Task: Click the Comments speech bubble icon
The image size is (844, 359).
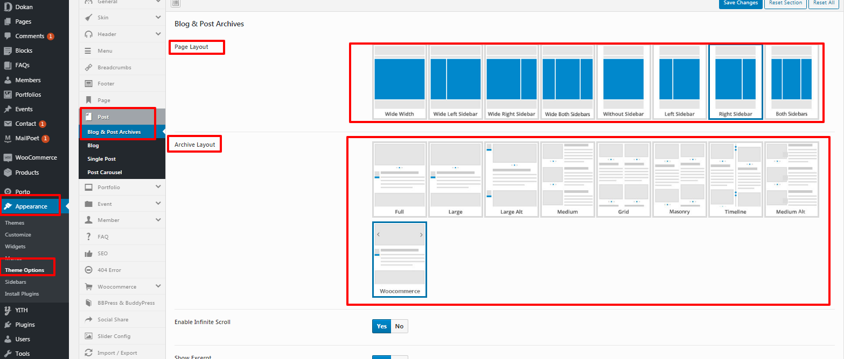Action: click(x=8, y=36)
